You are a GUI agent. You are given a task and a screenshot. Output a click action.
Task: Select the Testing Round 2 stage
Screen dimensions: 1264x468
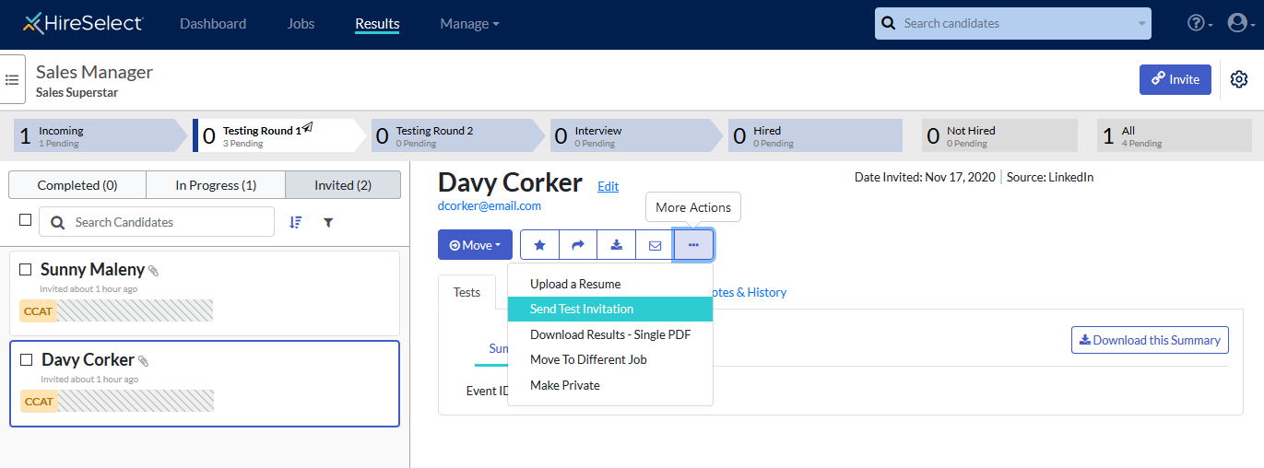458,135
